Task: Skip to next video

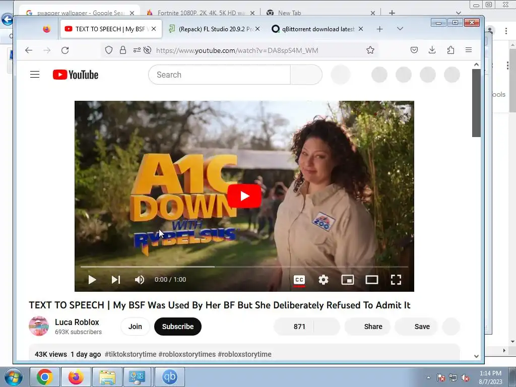Action: click(116, 280)
